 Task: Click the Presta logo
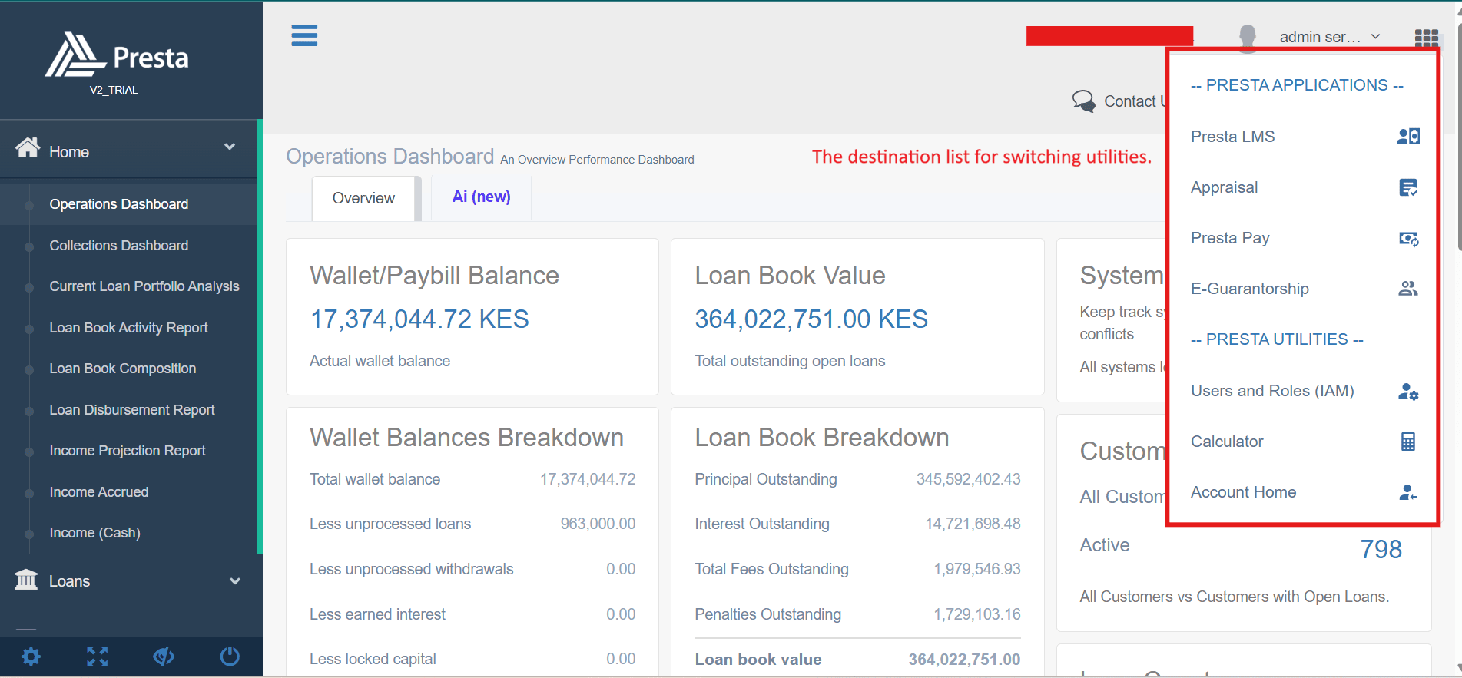tap(117, 55)
